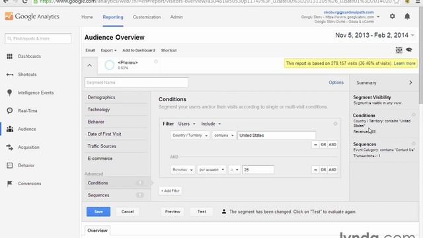Viewport: 423px width, 238px height.
Task: Click the Test button
Action: click(202, 212)
